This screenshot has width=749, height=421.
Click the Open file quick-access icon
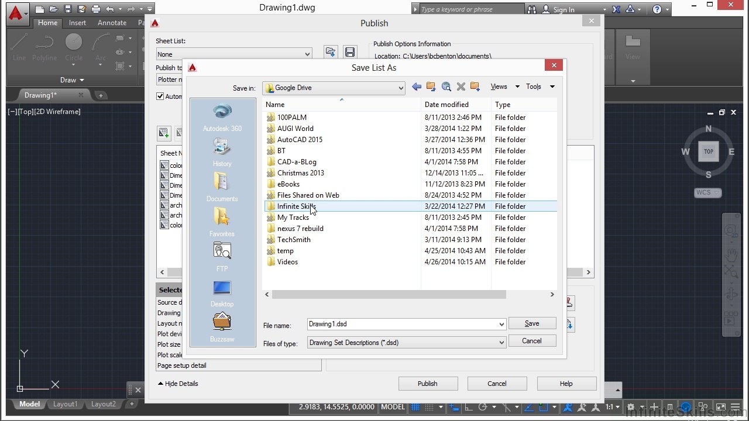tap(54, 9)
